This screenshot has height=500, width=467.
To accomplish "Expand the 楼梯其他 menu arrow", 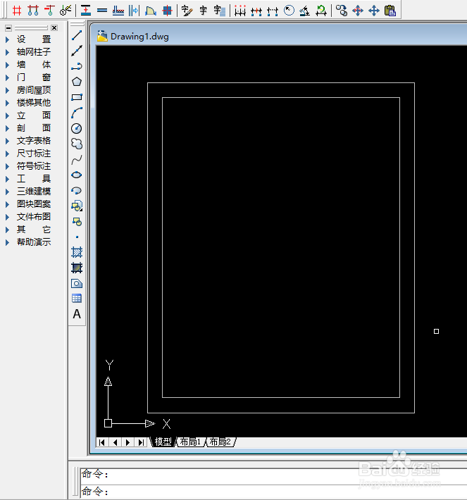I will click(x=7, y=103).
